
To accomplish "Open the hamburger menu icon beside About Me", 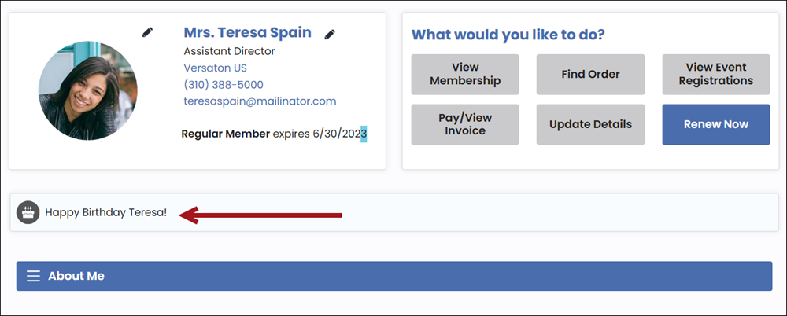I will 33,276.
